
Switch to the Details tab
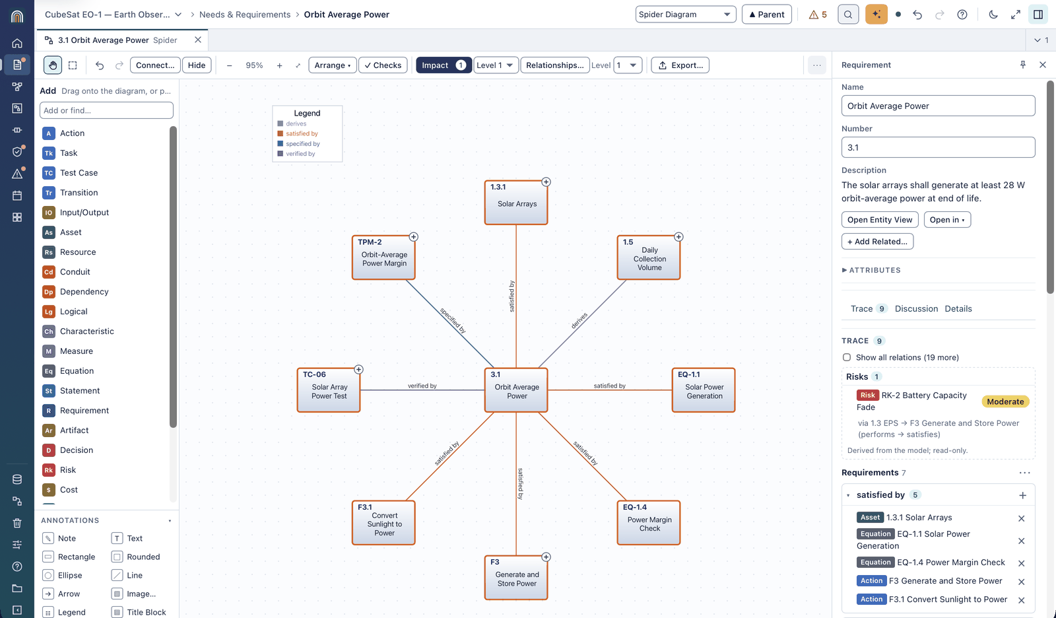958,309
